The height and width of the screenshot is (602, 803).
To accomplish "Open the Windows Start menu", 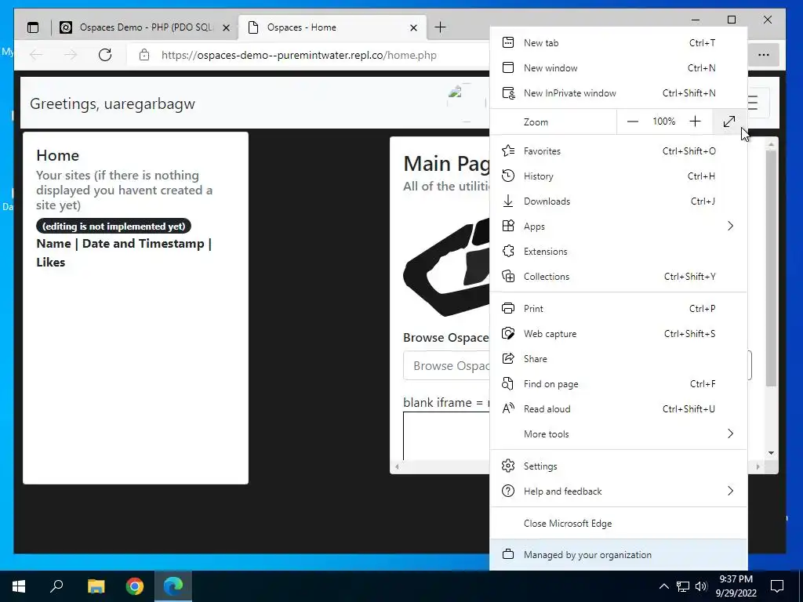I will tap(19, 586).
